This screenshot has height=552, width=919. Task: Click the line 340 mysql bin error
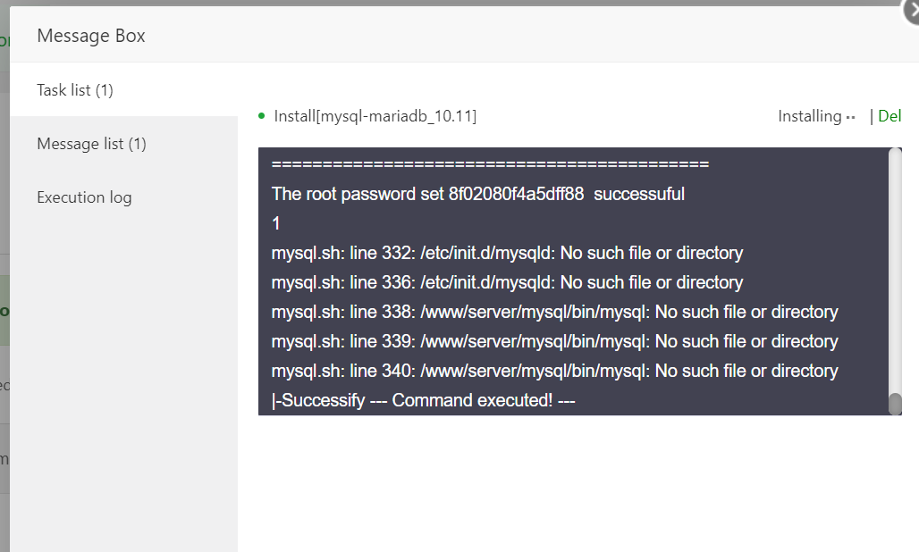click(x=554, y=371)
